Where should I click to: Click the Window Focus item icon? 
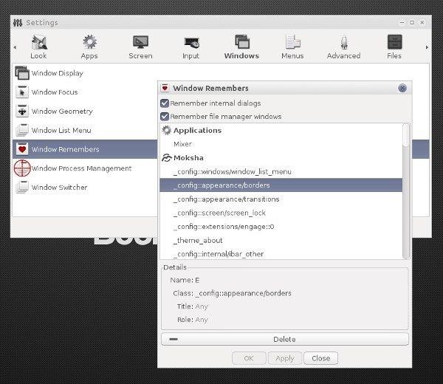pos(22,92)
